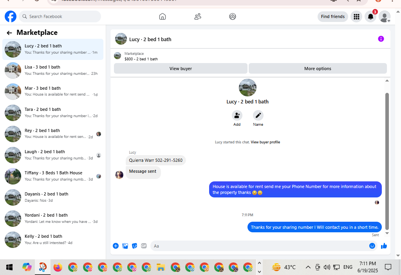401x275 pixels.
Task: Open Yordani 2 bed 1 bath conversation
Action: pyautogui.click(x=53, y=219)
